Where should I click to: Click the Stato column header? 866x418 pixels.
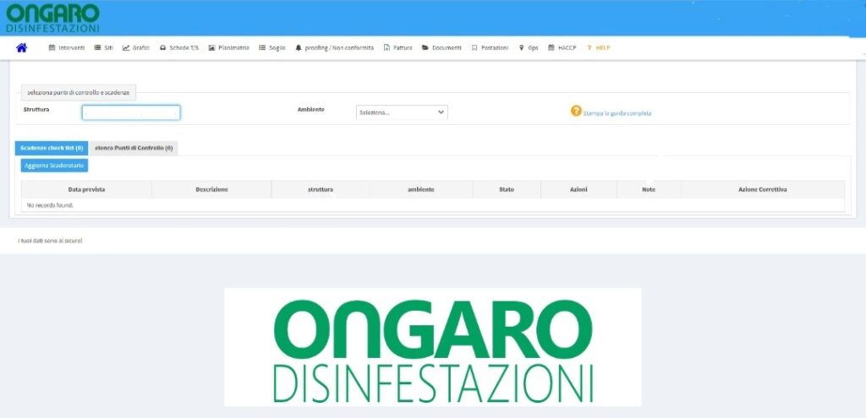click(x=507, y=189)
